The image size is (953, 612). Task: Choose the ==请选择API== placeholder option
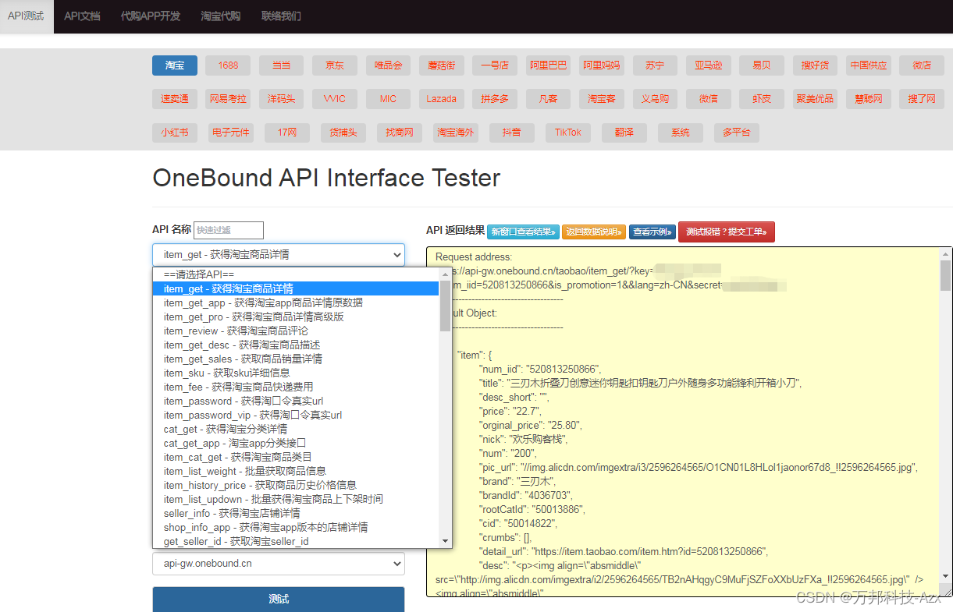[x=297, y=274]
